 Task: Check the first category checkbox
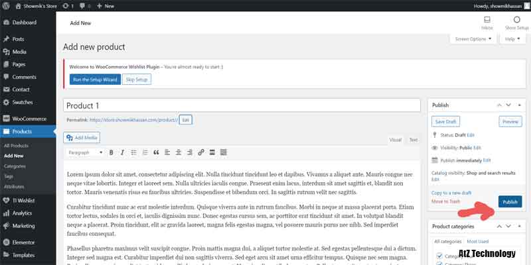click(438, 256)
